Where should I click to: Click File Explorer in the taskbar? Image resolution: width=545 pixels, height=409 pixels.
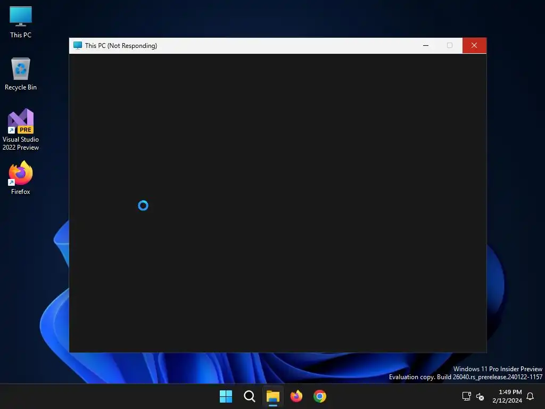click(273, 396)
